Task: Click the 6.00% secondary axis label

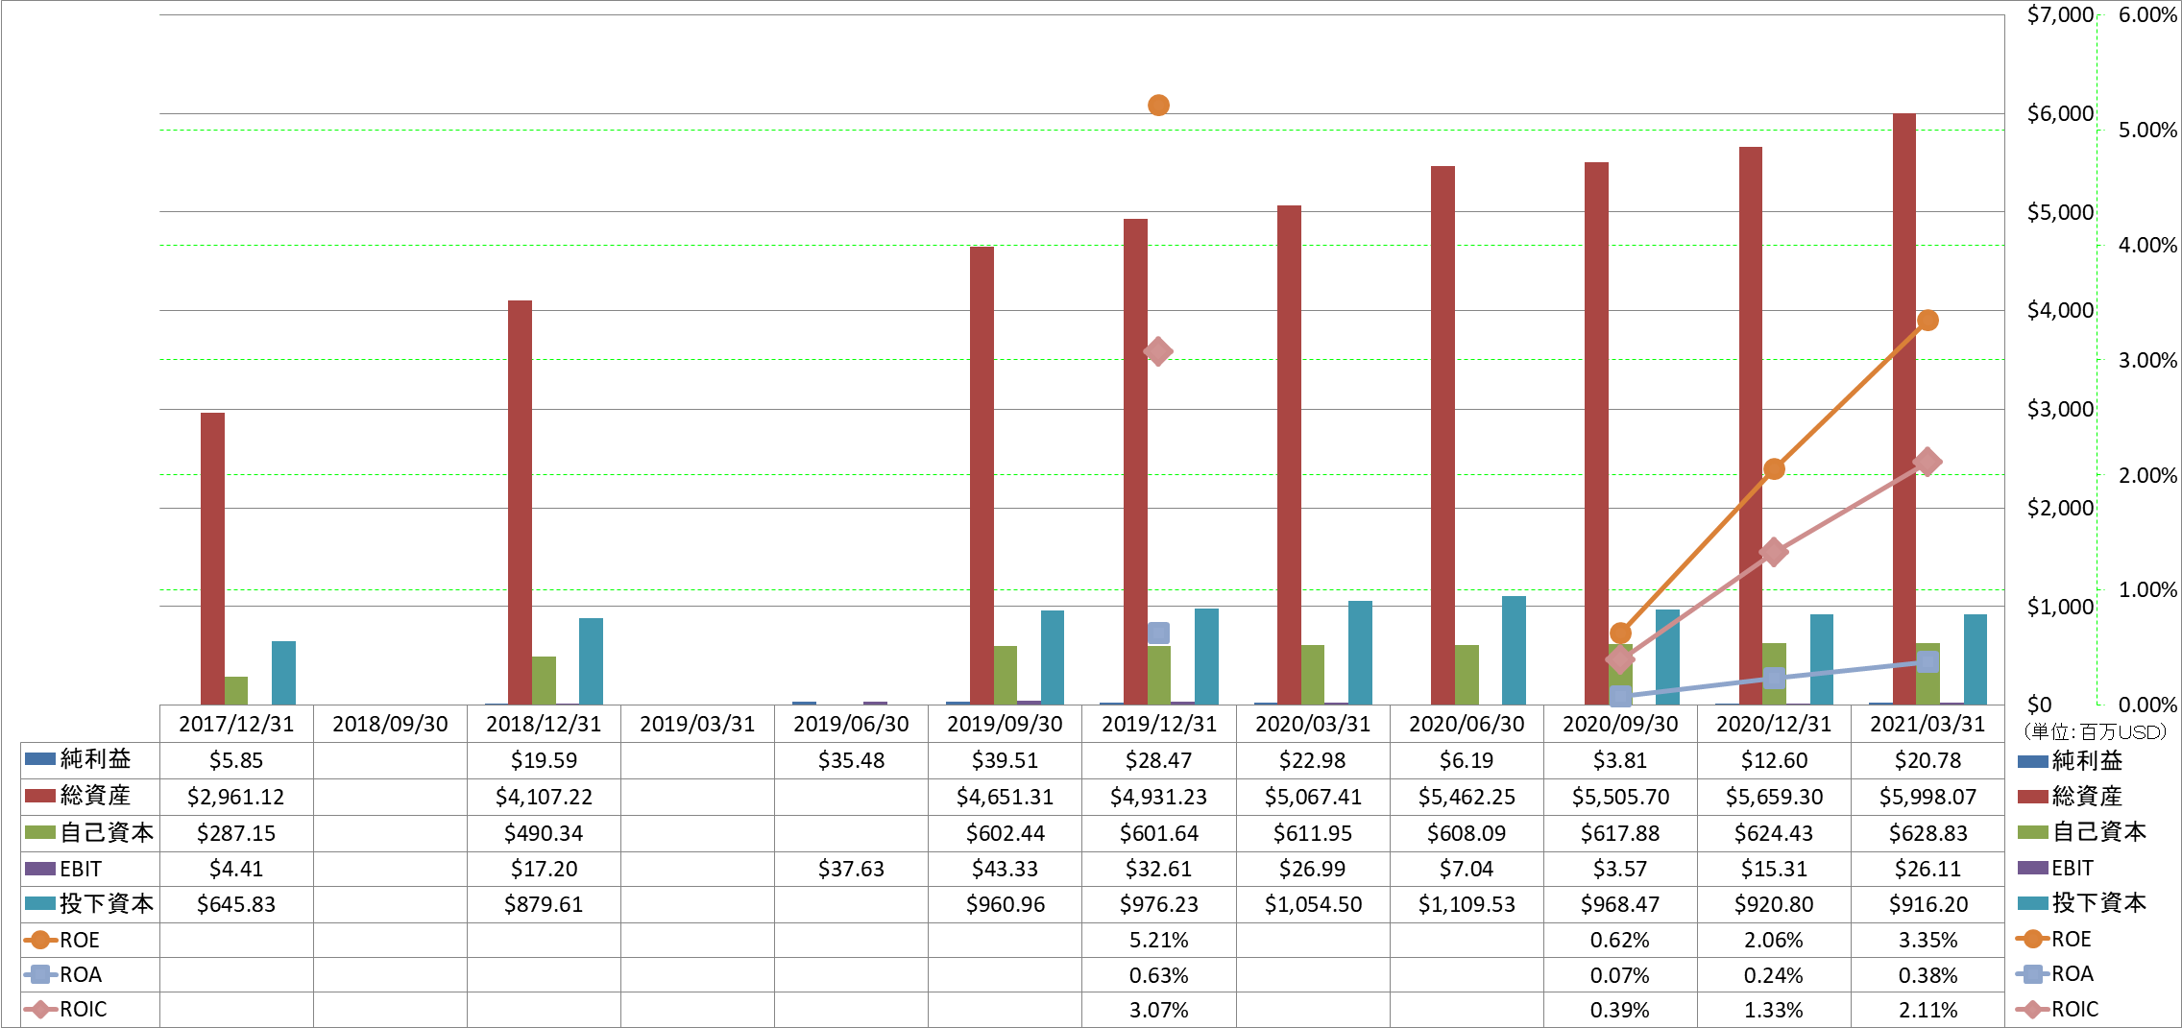Action: coord(2147,14)
